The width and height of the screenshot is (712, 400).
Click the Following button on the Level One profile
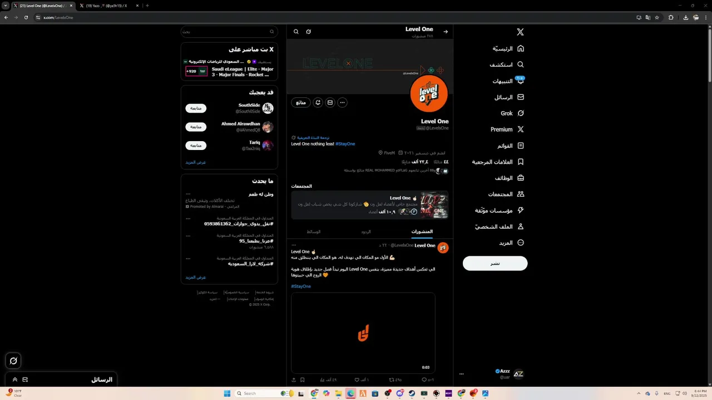(x=301, y=102)
